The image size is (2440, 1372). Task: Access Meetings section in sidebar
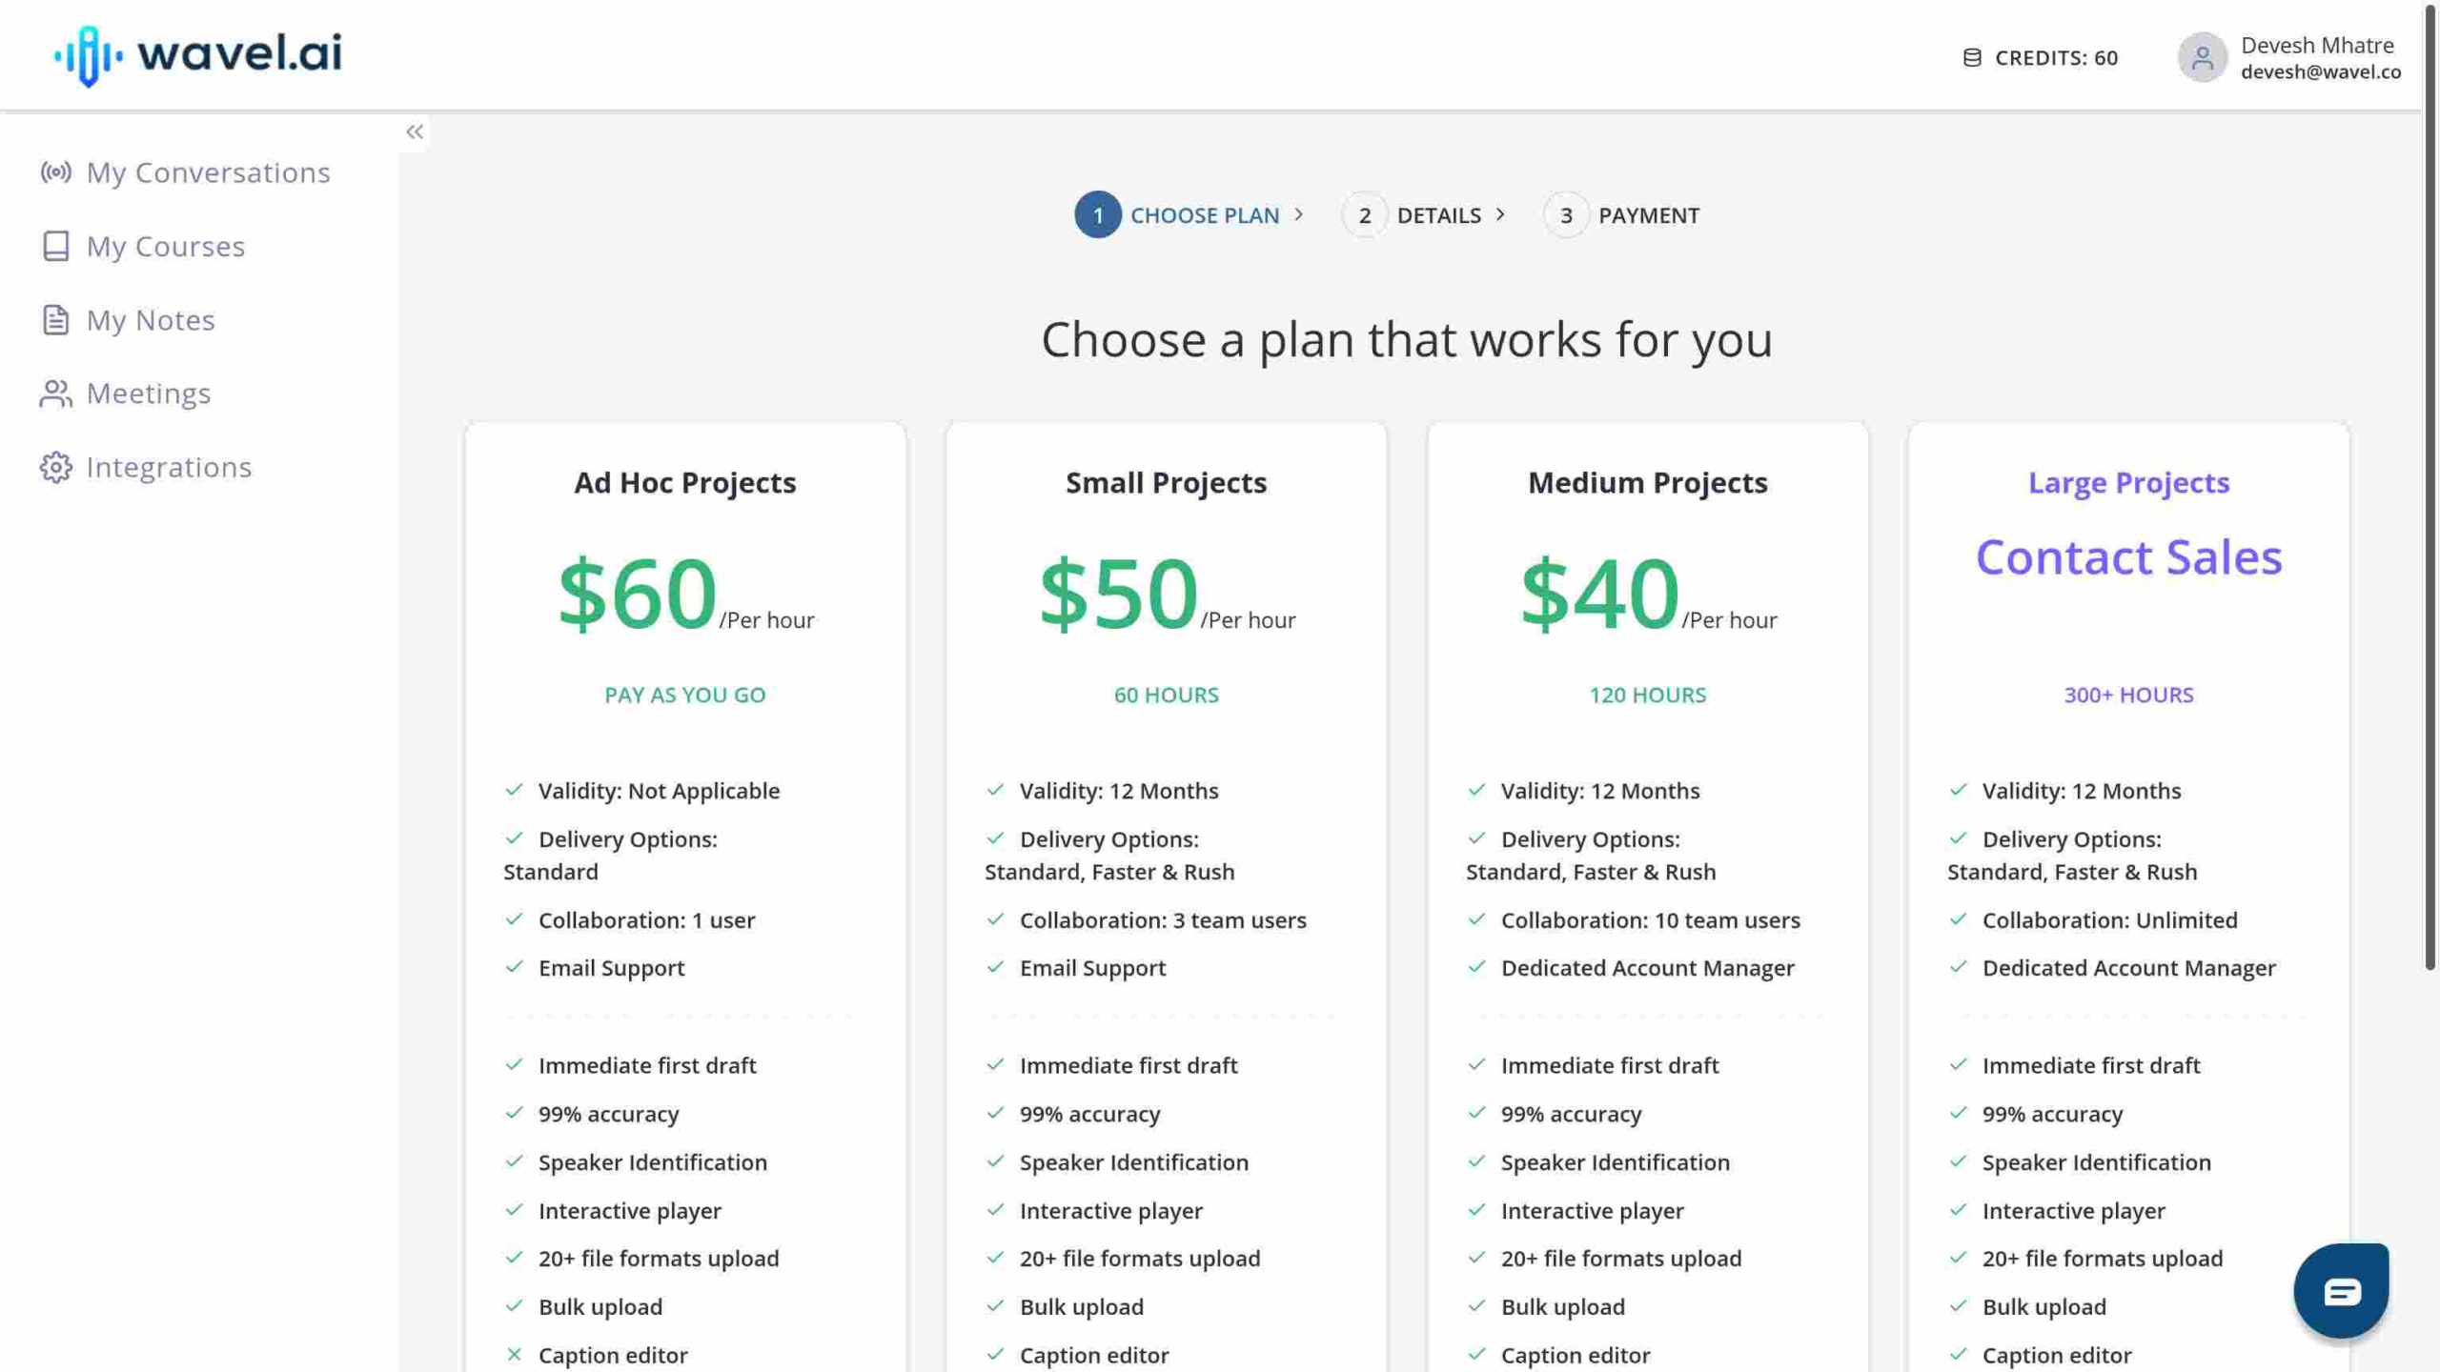pos(148,392)
